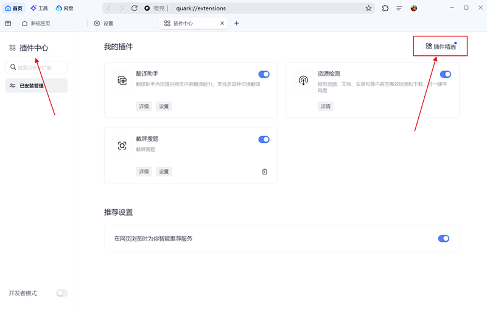Reload the page with refresh icon
This screenshot has height=311, width=487.
click(134, 9)
